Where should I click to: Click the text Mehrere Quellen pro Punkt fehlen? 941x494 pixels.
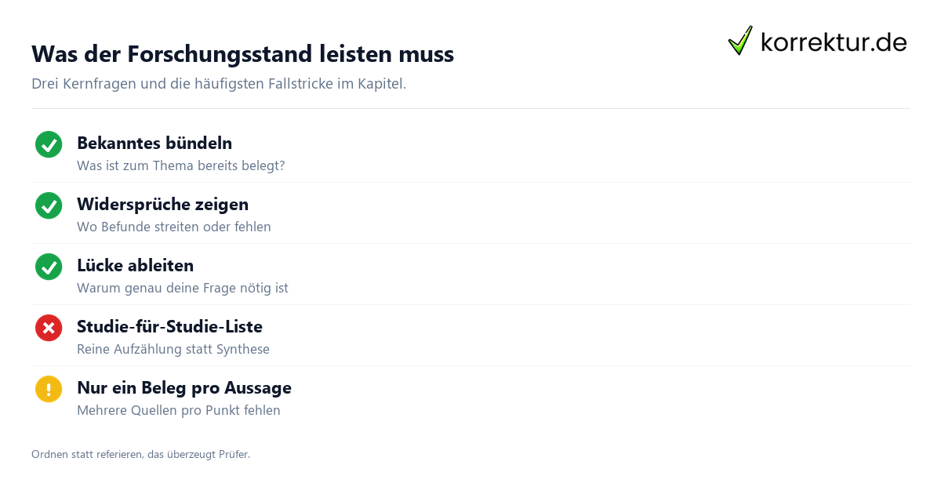[179, 410]
